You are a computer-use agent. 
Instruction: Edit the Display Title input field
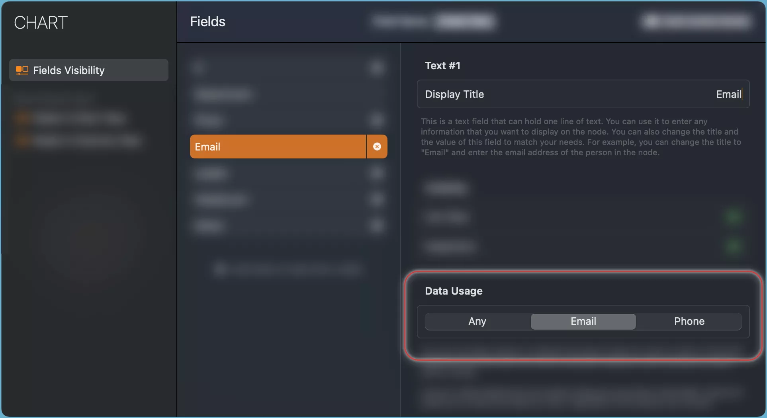click(583, 94)
